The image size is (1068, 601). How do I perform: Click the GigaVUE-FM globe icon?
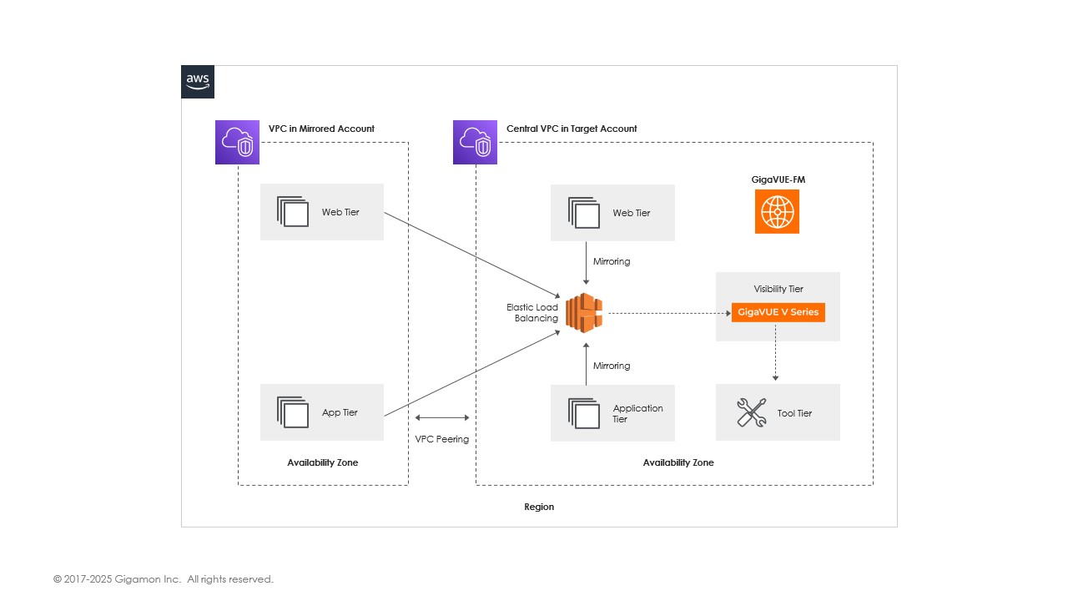coord(777,211)
